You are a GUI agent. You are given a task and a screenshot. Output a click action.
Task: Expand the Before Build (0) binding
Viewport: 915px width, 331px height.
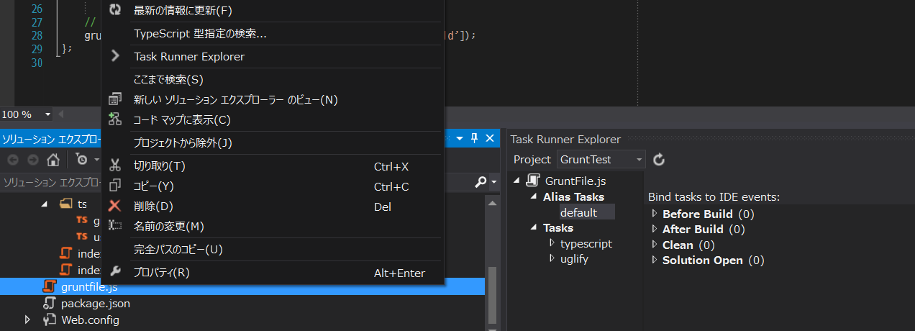[x=655, y=214]
